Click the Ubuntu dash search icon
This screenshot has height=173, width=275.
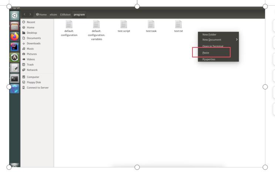pyautogui.click(x=14, y=16)
